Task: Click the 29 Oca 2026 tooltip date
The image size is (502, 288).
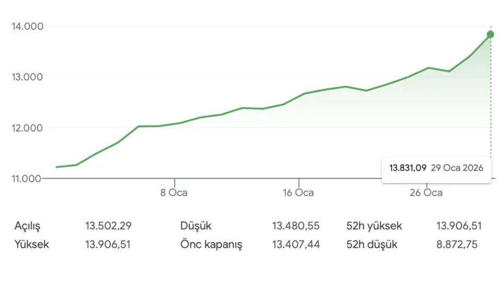Action: [457, 168]
